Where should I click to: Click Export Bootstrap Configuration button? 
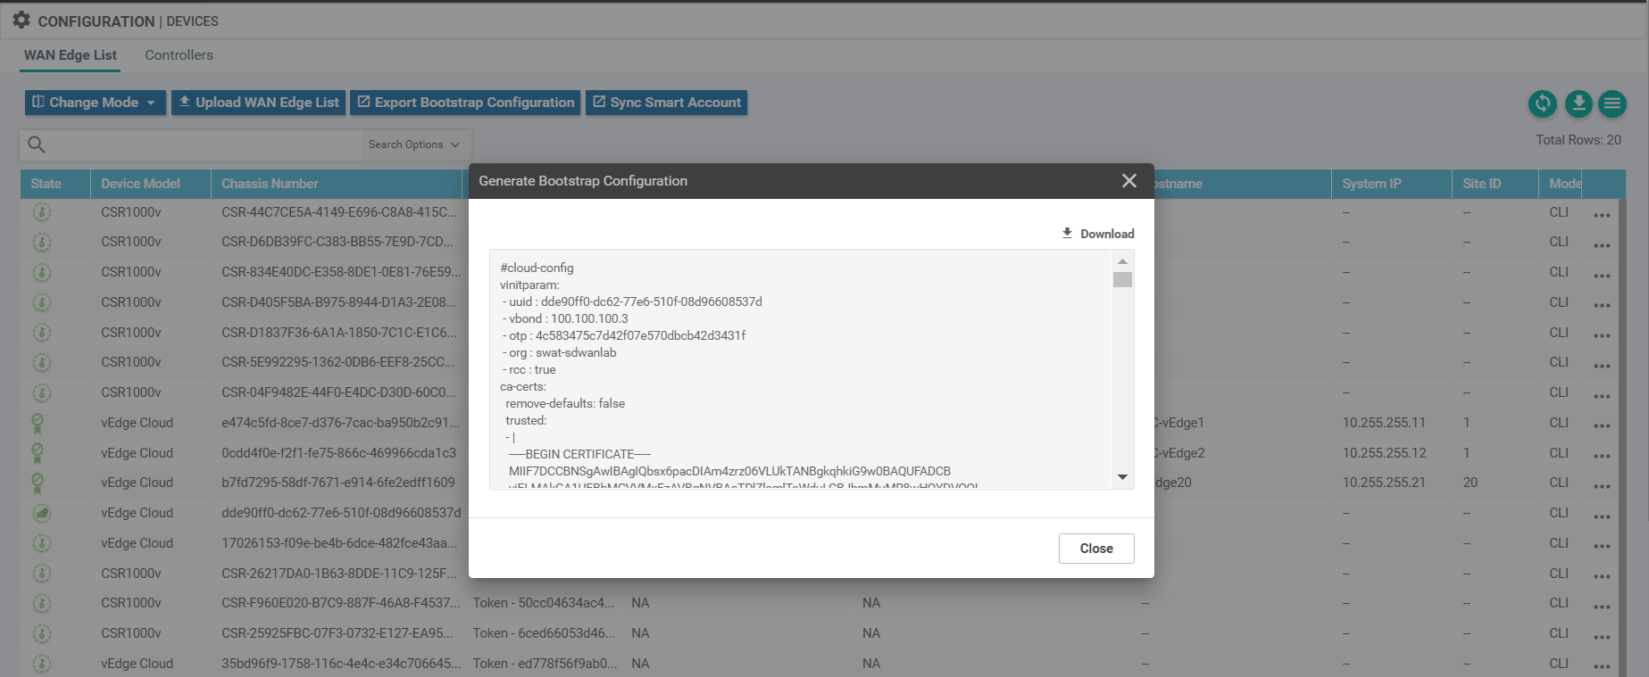pyautogui.click(x=465, y=103)
